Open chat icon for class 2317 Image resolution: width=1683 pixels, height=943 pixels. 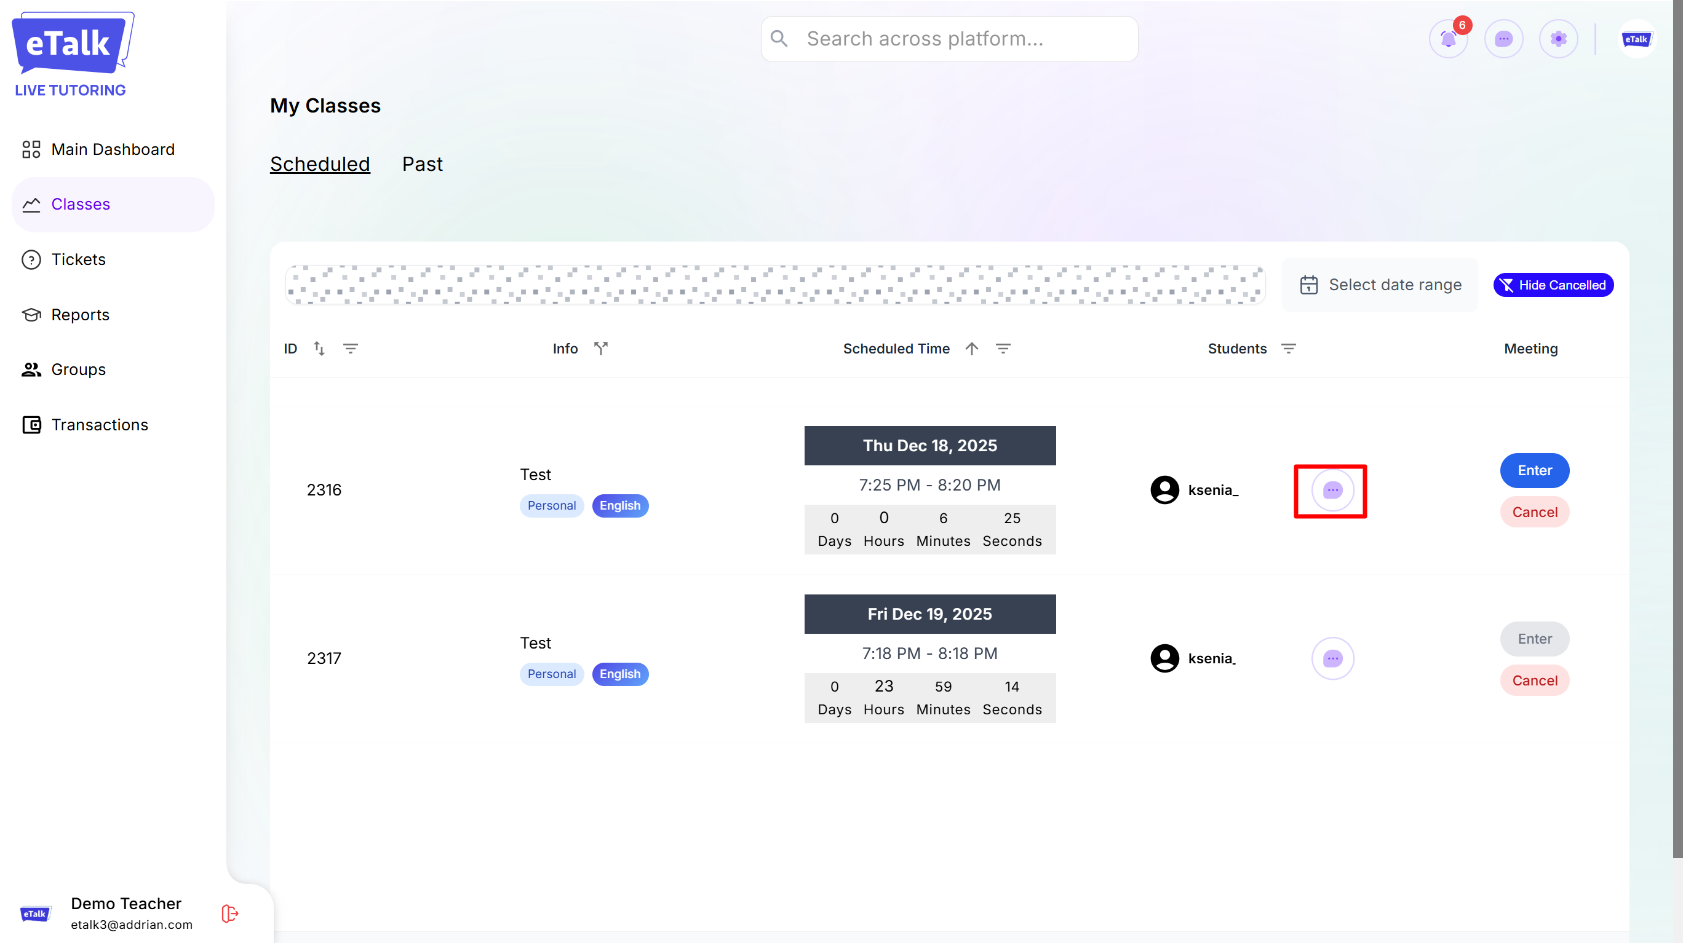coord(1332,658)
